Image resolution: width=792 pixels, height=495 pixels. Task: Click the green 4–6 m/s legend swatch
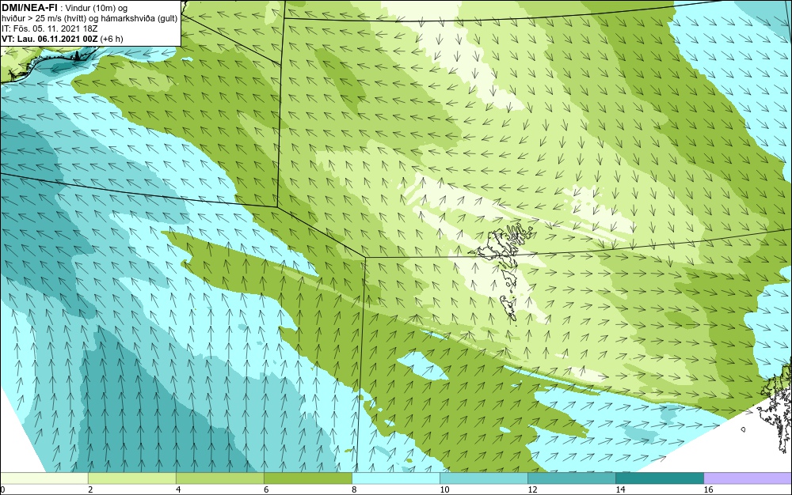point(219,478)
